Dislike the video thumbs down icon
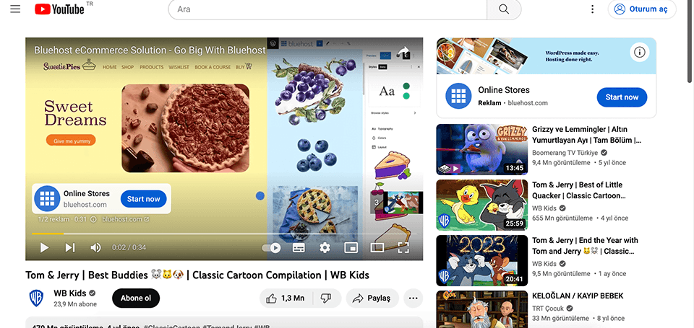Viewport: 694px width, 328px height. [x=326, y=298]
